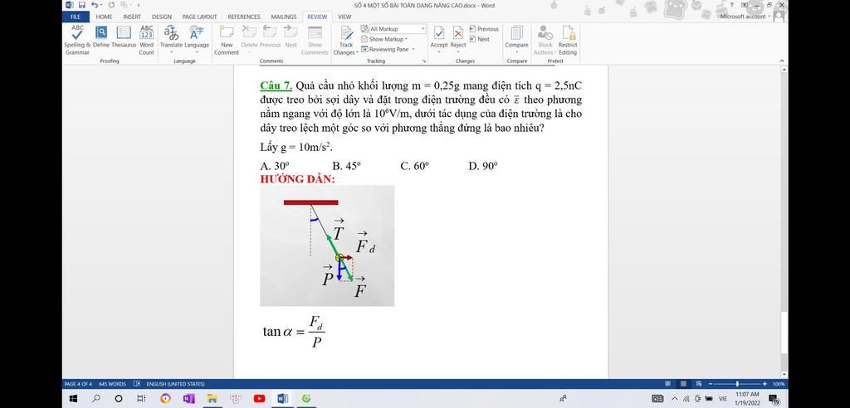Switch to the REFERENCES tab
This screenshot has height=408, width=850.
[x=244, y=17]
